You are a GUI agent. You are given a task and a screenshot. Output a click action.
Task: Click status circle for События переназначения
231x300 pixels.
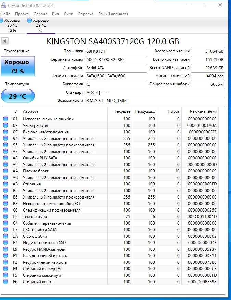pos(5,223)
